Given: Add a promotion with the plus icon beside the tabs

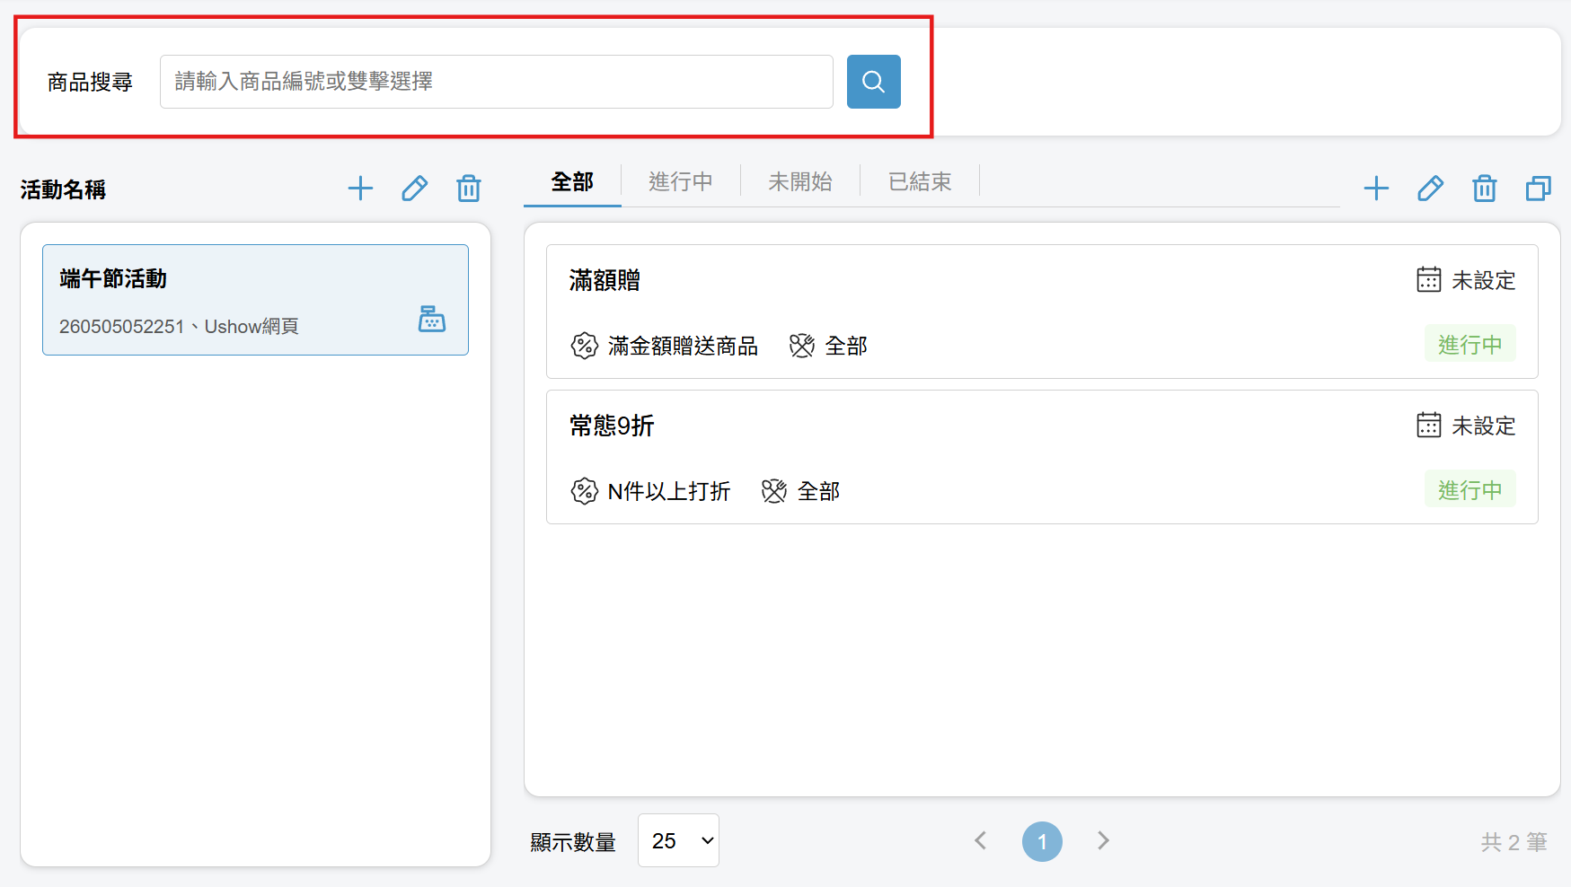Looking at the screenshot, I should coord(1376,189).
